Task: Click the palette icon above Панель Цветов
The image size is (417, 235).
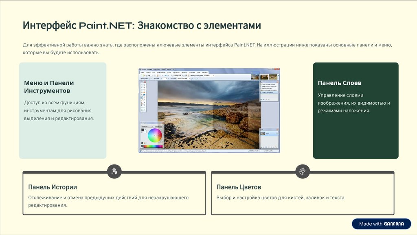Action: 303,171
